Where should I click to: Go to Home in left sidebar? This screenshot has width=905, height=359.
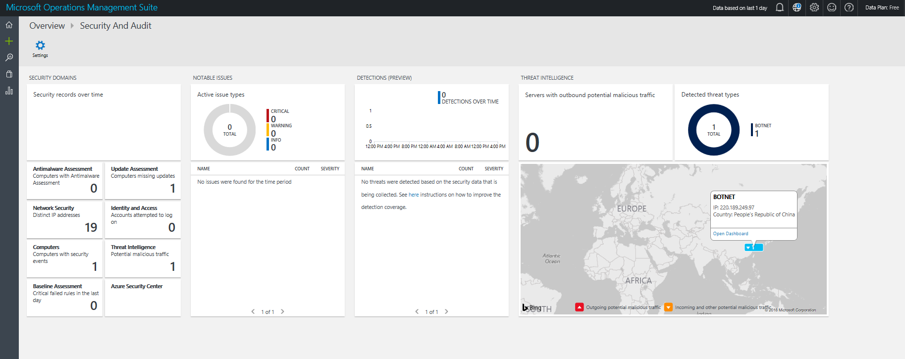pyautogui.click(x=9, y=25)
